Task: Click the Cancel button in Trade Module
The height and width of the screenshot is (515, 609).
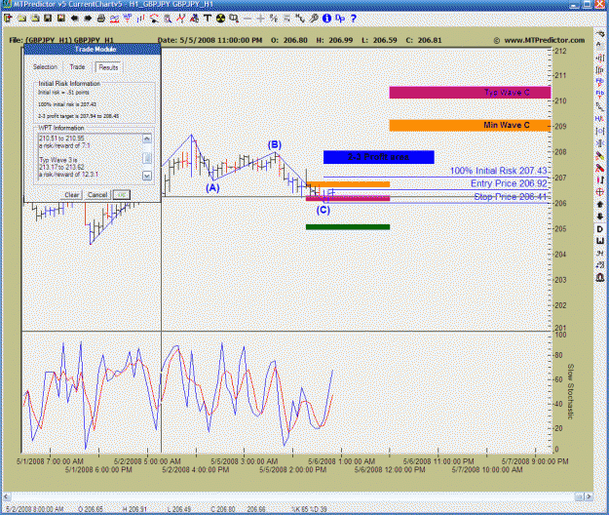Action: [97, 195]
